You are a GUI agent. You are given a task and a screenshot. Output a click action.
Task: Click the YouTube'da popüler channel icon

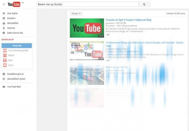point(5,50)
